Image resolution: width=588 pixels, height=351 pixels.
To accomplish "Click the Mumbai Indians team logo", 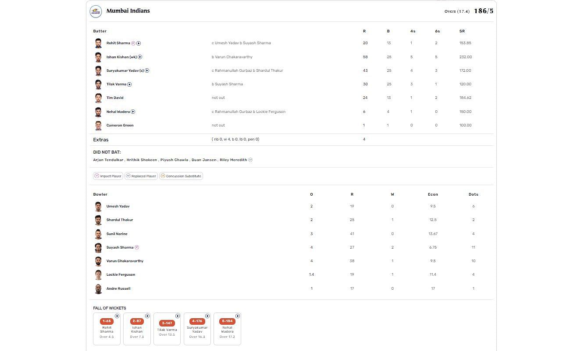I will coord(96,11).
